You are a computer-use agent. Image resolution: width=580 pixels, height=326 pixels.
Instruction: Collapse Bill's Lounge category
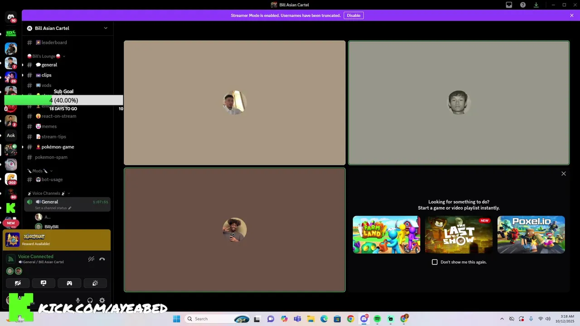[x=46, y=56]
